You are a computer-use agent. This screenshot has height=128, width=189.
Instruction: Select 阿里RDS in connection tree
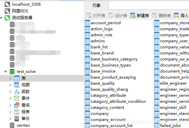click(20, 11)
